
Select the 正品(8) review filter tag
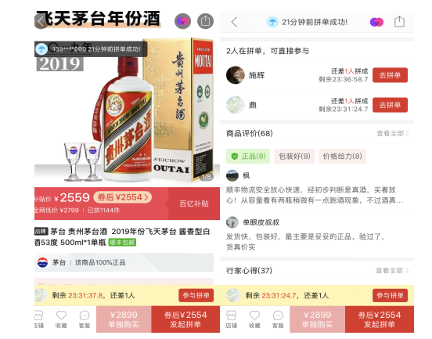[x=248, y=157]
